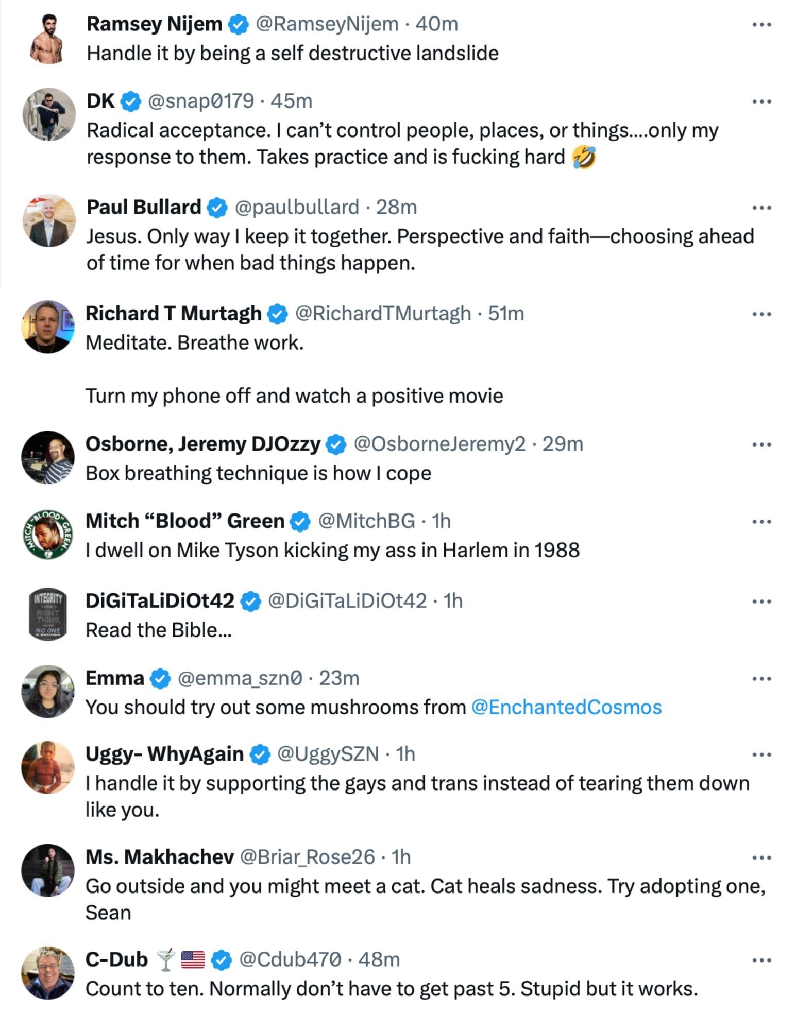
Task: Open more options on C-Dub's reply
Action: (761, 960)
